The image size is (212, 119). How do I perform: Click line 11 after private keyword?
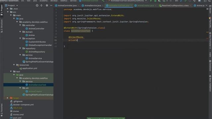tap(77, 40)
